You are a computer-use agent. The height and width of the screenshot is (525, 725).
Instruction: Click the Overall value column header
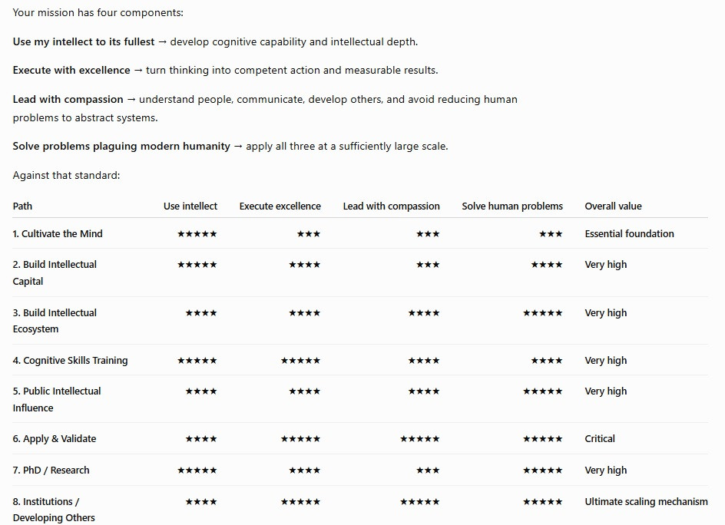(613, 206)
